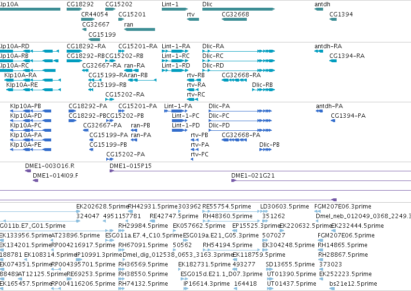Select transcript Lint-1-RA
Screen dimensions: 411x291
click(x=175, y=51)
